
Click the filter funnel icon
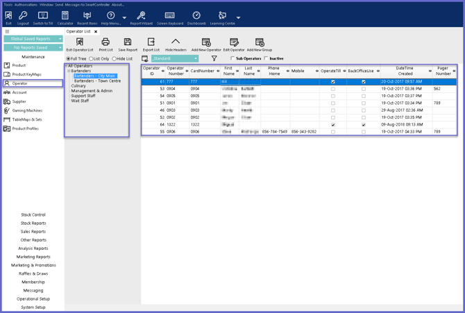[214, 59]
